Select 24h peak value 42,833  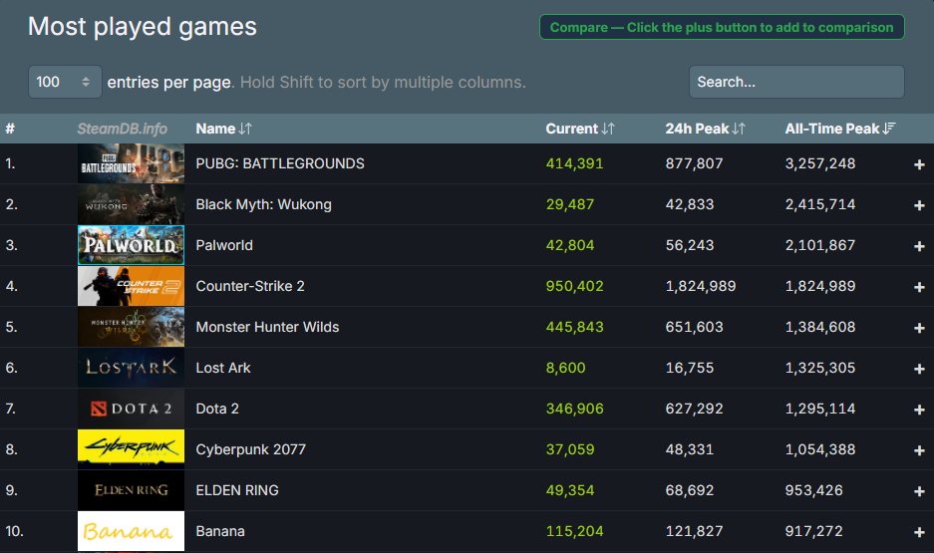[689, 204]
